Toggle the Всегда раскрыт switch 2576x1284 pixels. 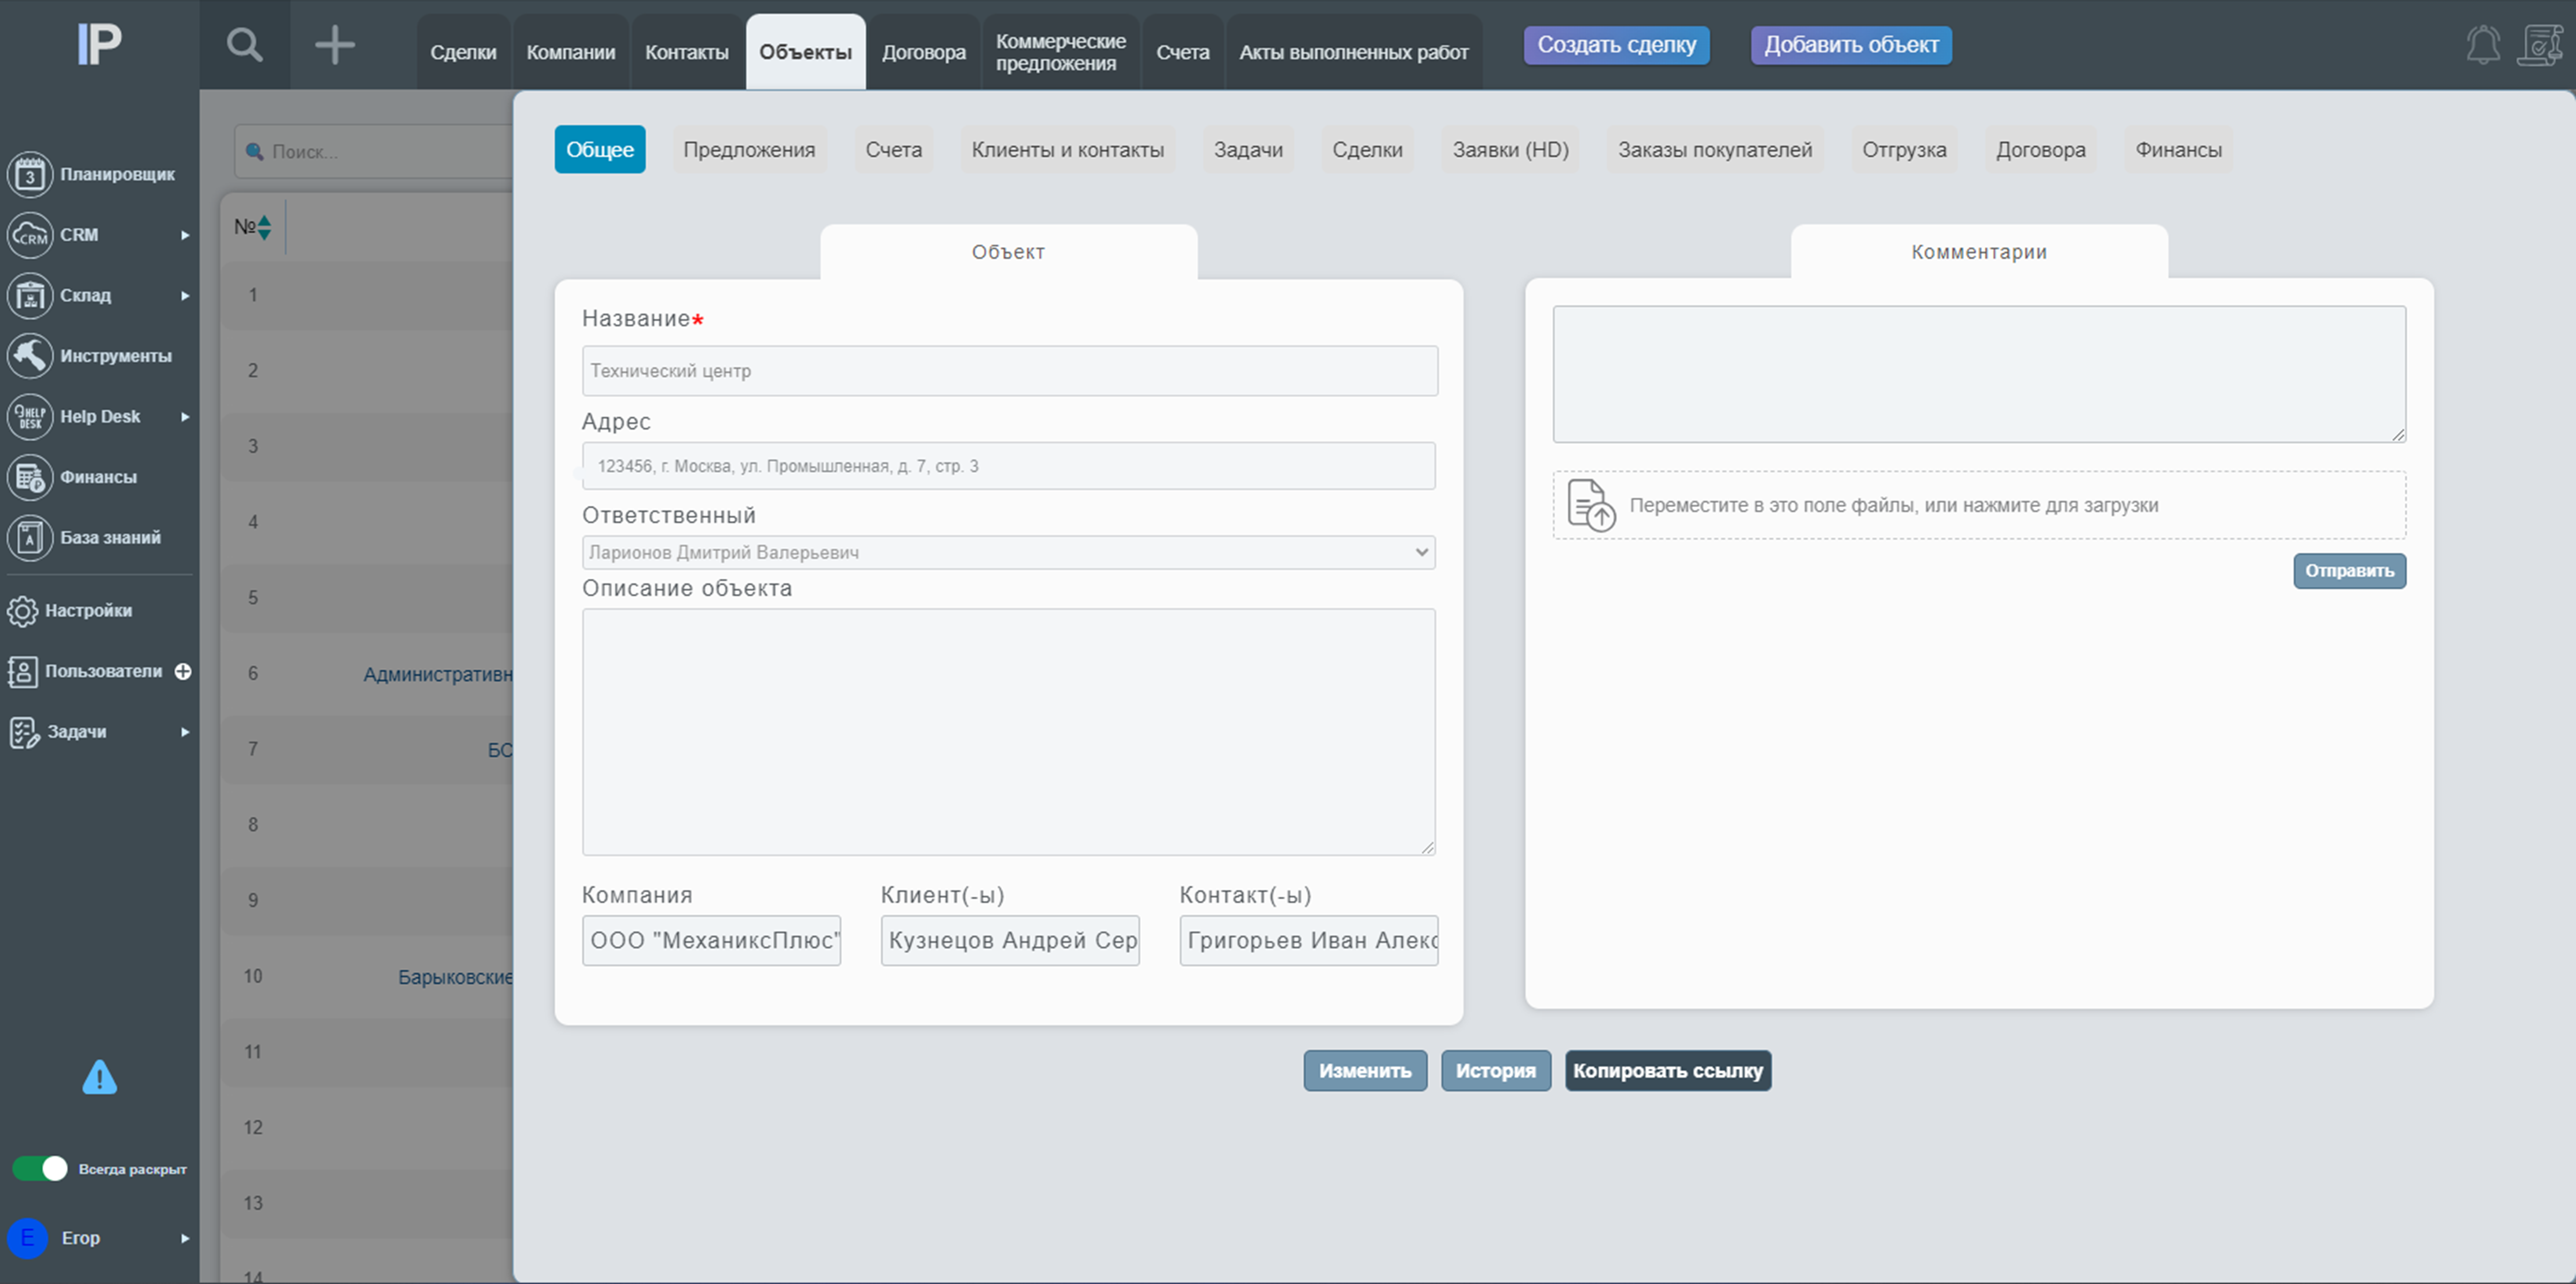click(40, 1168)
